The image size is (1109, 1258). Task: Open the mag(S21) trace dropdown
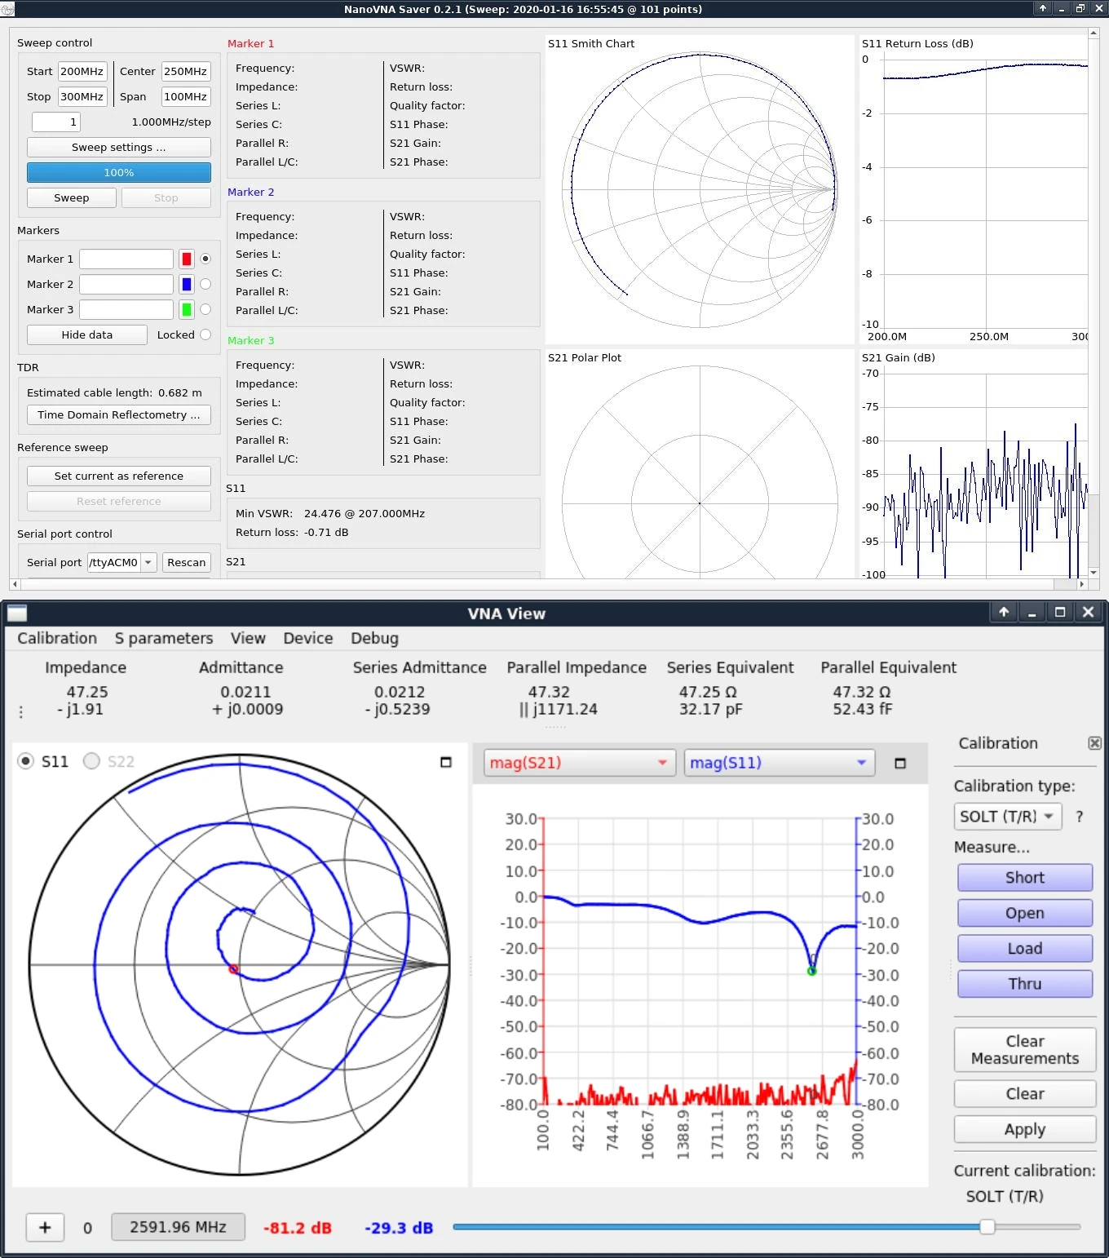[579, 763]
